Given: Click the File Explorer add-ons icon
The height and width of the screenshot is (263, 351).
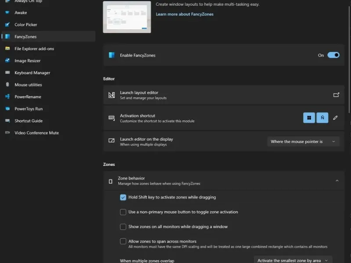Looking at the screenshot, I should click(7, 49).
